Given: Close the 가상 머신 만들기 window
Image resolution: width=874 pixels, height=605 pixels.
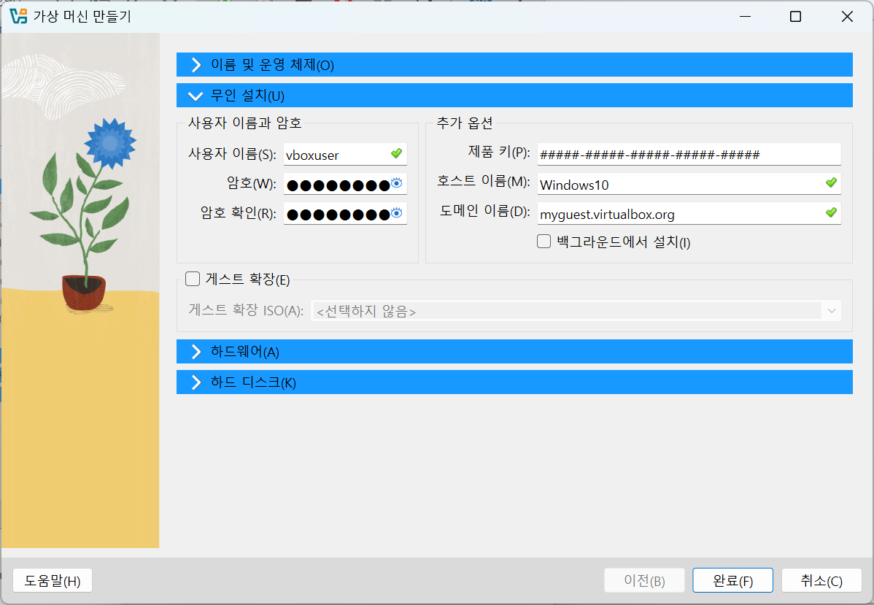Looking at the screenshot, I should coord(847,16).
